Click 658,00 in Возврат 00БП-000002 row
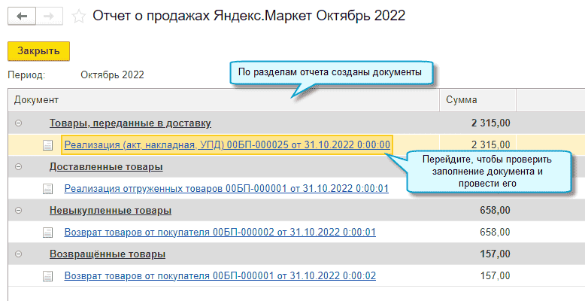This screenshot has height=301, width=585. tap(495, 232)
